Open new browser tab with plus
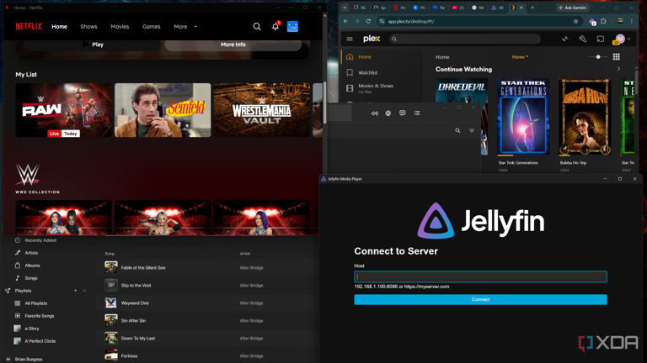647x363 pixels. point(532,8)
